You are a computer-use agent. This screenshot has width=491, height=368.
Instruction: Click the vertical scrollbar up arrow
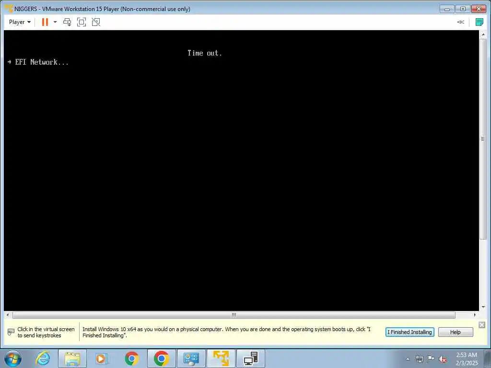483,34
